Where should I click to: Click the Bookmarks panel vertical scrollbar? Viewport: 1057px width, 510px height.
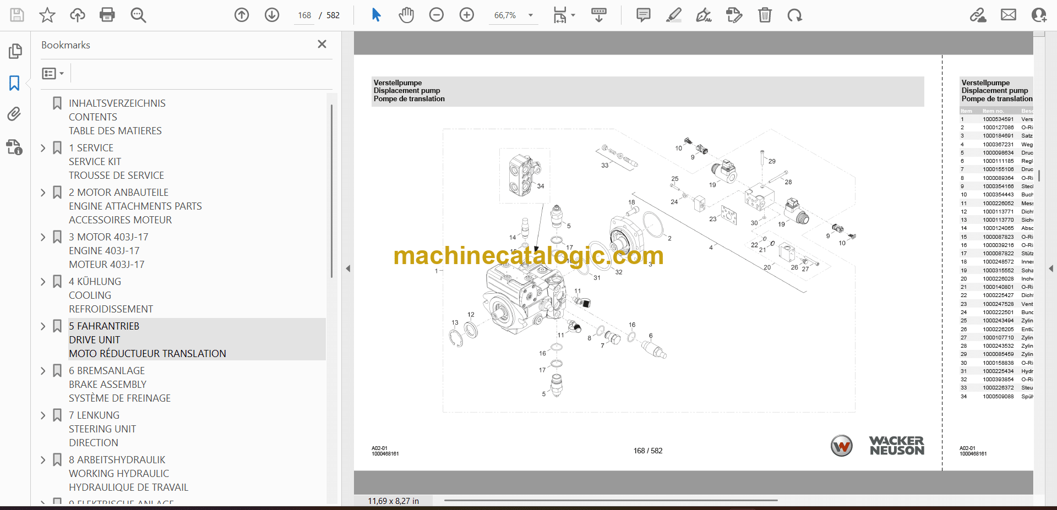pyautogui.click(x=331, y=190)
